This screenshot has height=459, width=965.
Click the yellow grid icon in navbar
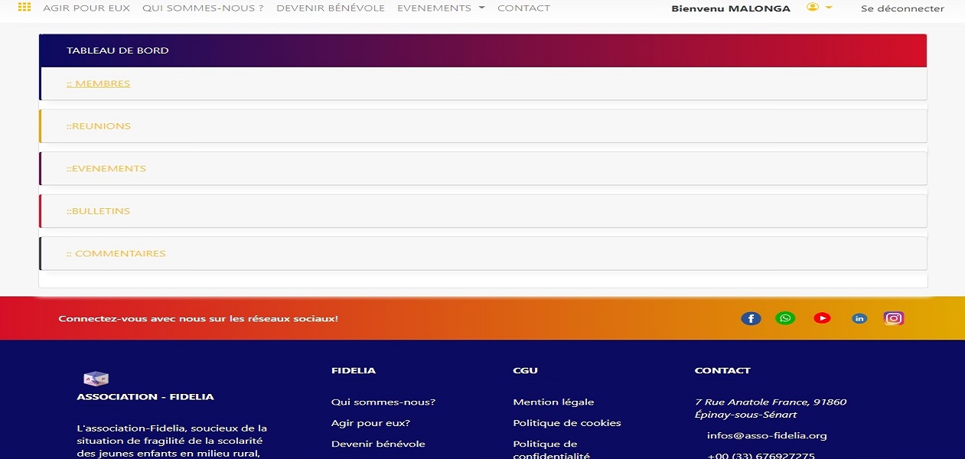[x=24, y=8]
